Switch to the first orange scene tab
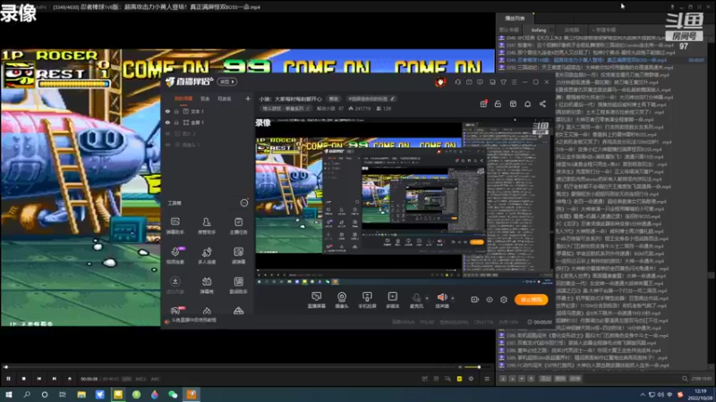The width and height of the screenshot is (716, 402). (183, 98)
